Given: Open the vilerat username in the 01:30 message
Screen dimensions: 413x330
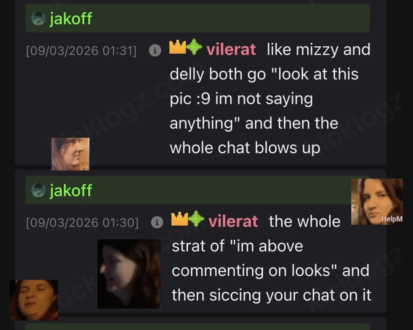Looking at the screenshot, I should (233, 221).
